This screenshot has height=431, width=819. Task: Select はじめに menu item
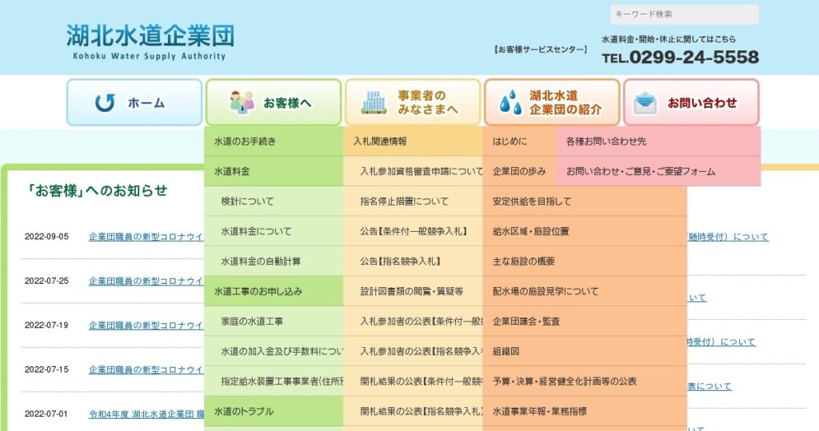pyautogui.click(x=519, y=141)
